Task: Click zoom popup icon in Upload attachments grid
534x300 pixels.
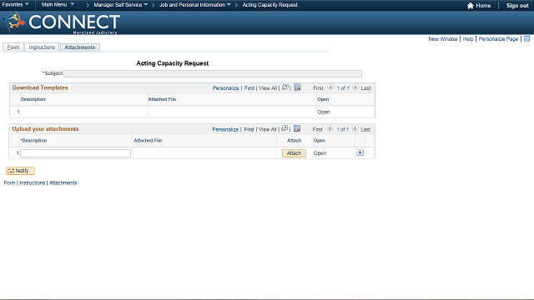Action: [x=285, y=128]
